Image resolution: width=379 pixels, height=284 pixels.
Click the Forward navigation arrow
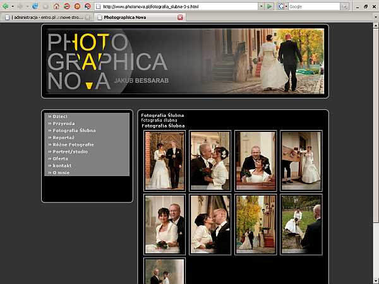[20, 6]
